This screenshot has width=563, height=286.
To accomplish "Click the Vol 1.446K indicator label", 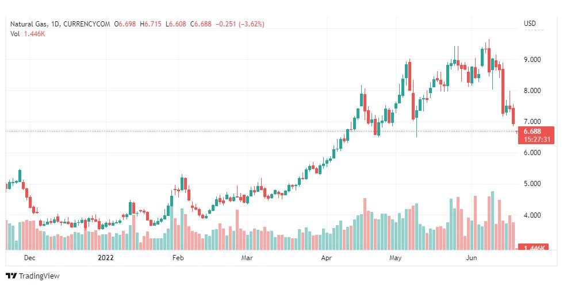I will click(27, 34).
